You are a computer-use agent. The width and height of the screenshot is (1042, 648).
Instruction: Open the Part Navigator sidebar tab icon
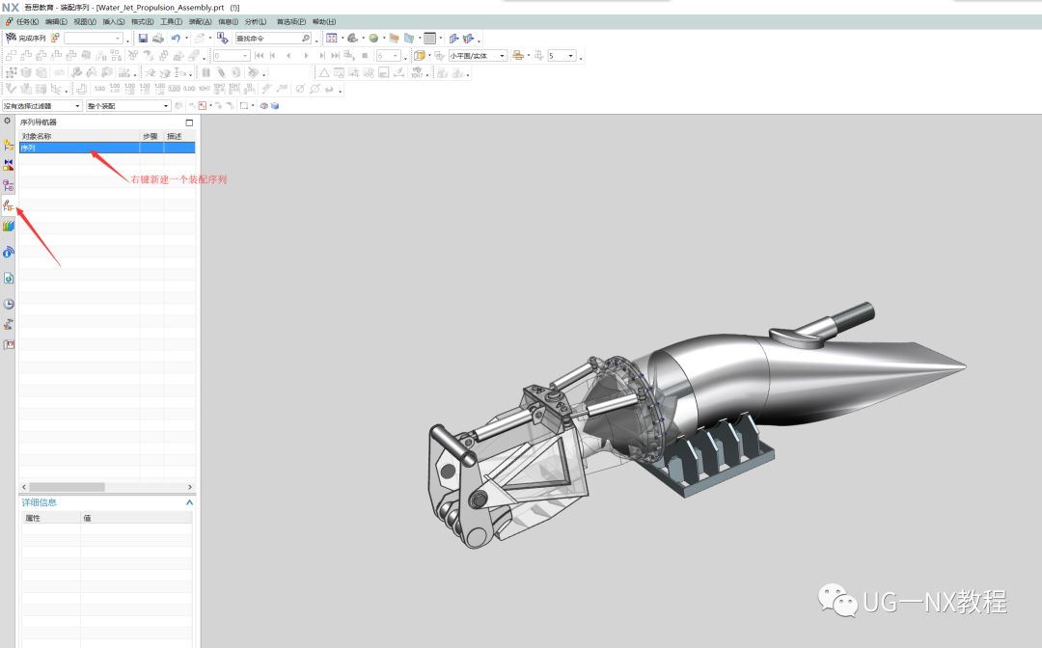pos(8,185)
